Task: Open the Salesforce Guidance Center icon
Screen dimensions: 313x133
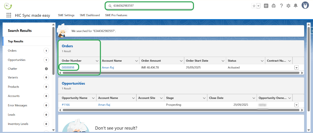Action: pyautogui.click(x=274, y=6)
